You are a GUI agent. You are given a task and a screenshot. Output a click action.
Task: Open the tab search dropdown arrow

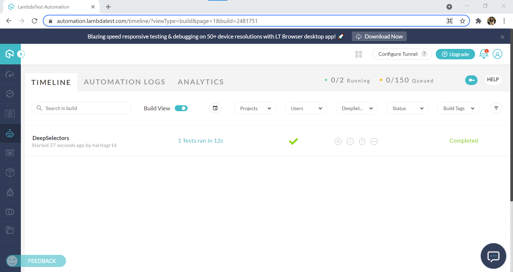449,7
